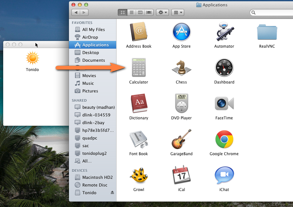The width and height of the screenshot is (293, 207).
Task: Minimize the Applications window with yellow button
Action: tap(80, 5)
